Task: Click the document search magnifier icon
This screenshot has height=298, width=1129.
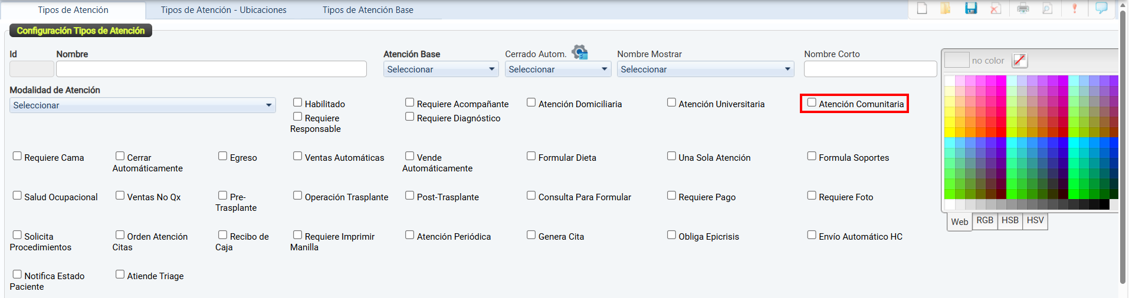Action: [1048, 8]
